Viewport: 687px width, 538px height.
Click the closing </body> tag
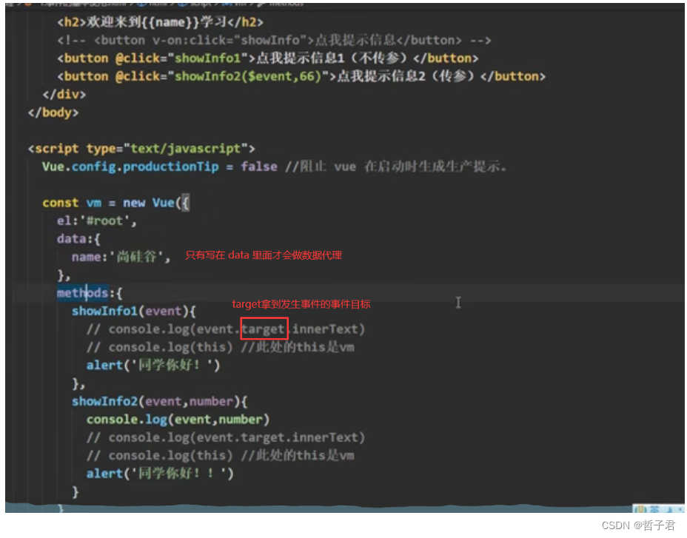[x=53, y=112]
